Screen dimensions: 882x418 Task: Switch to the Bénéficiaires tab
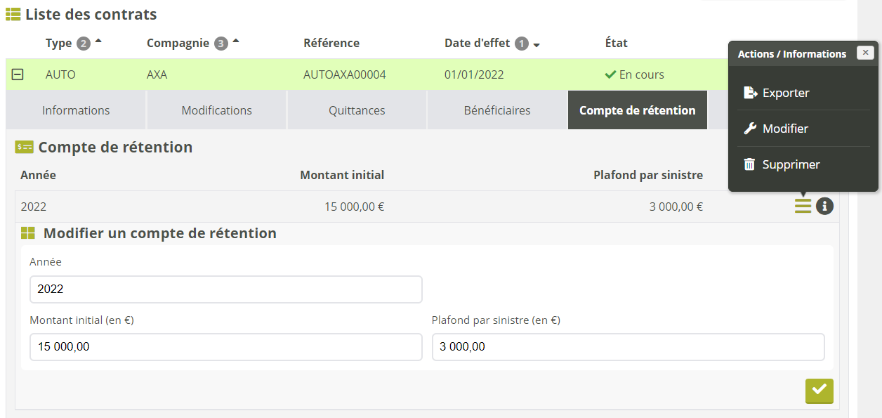(x=497, y=110)
